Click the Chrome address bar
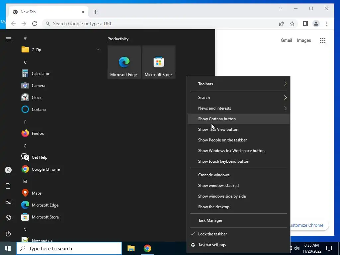This screenshot has width=340, height=255. (160, 24)
